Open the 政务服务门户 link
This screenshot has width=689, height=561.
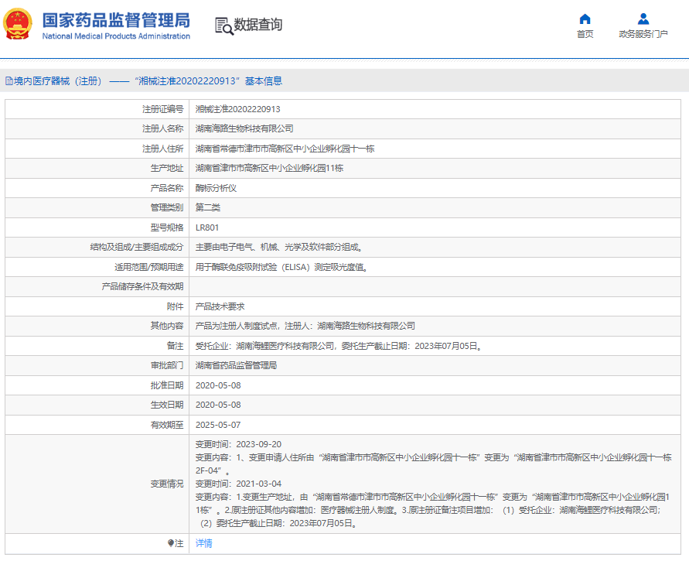[643, 34]
